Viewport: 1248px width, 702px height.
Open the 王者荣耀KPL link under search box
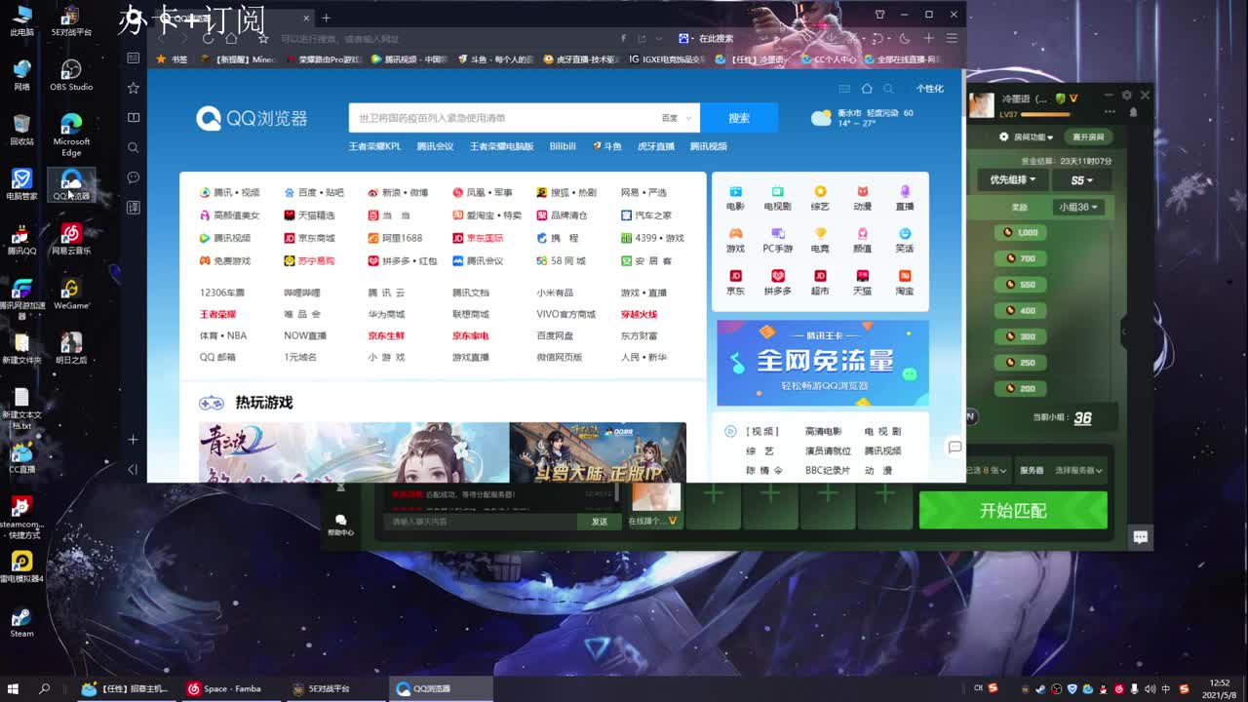pos(374,146)
